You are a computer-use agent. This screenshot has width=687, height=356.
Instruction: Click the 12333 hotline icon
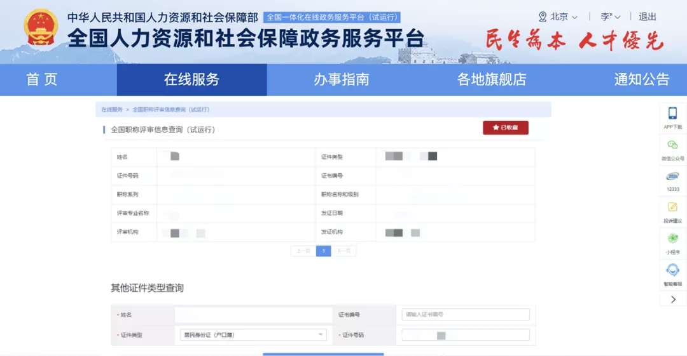672,176
